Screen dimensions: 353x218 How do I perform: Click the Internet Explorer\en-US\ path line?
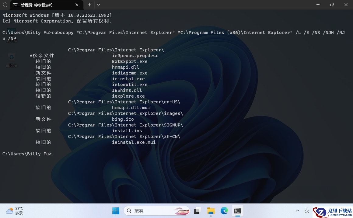point(124,102)
